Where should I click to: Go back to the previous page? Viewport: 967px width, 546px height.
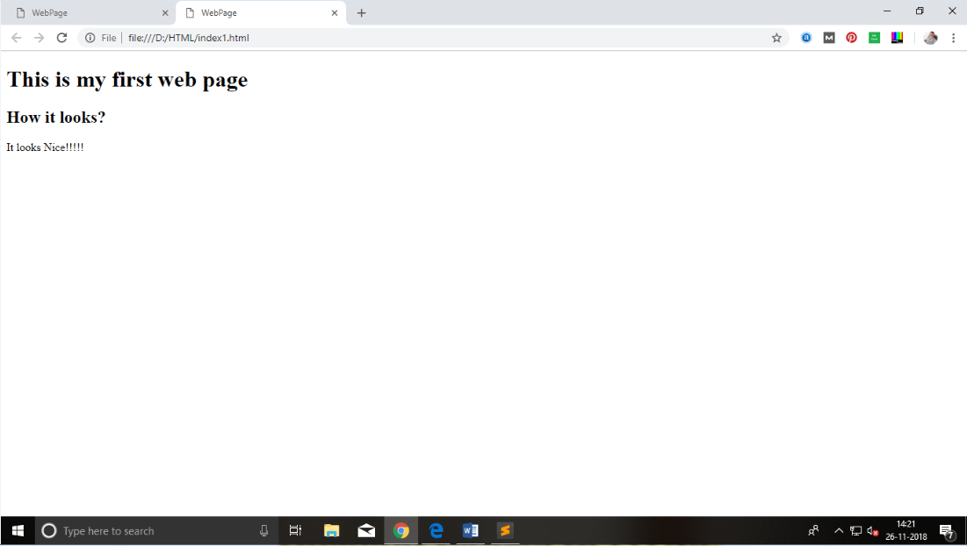17,38
